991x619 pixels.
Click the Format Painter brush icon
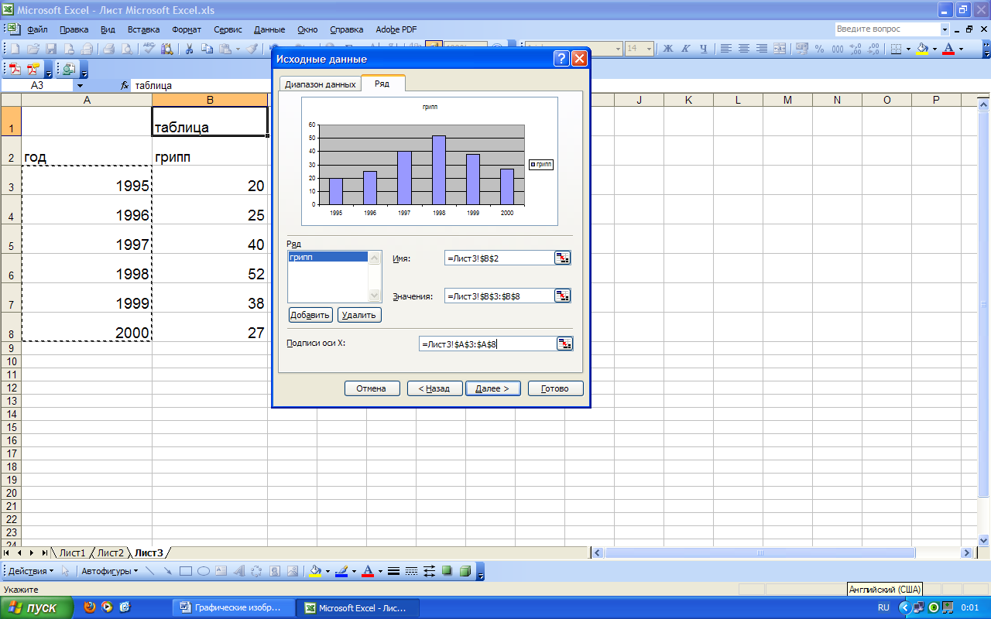pos(252,49)
